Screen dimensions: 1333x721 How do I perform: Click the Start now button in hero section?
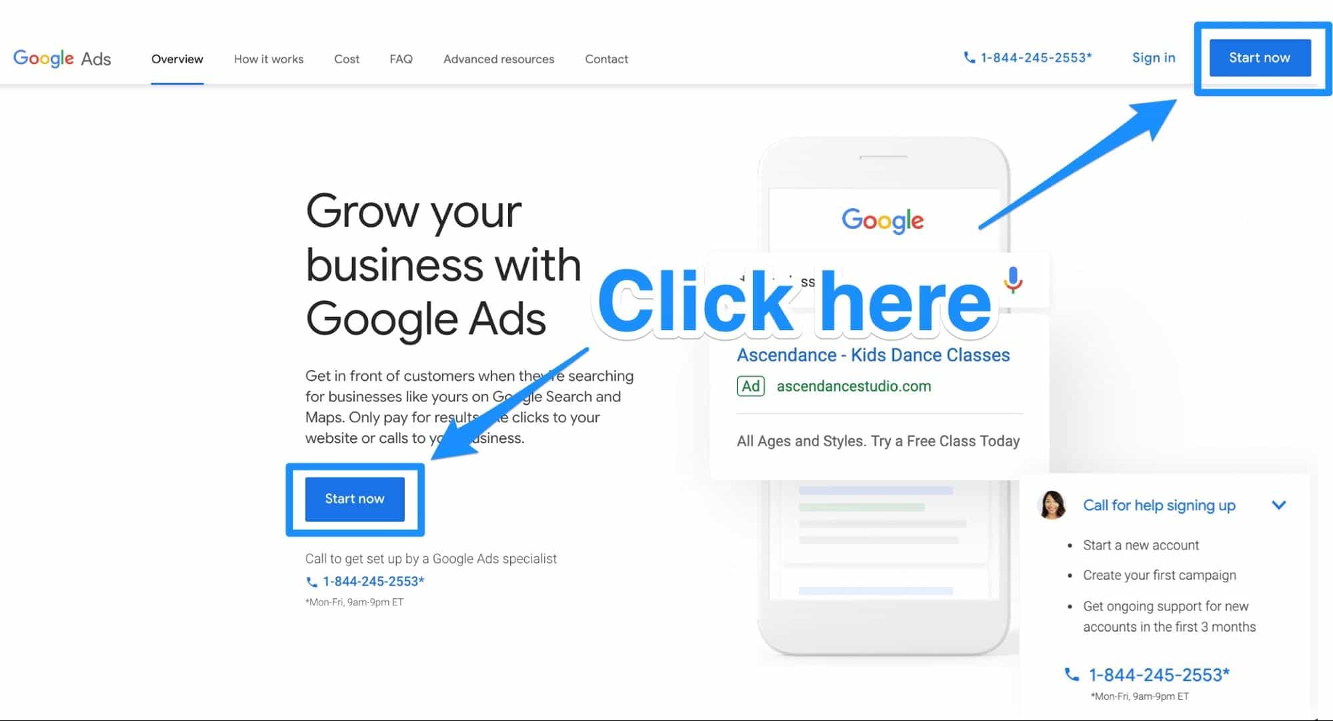tap(353, 498)
